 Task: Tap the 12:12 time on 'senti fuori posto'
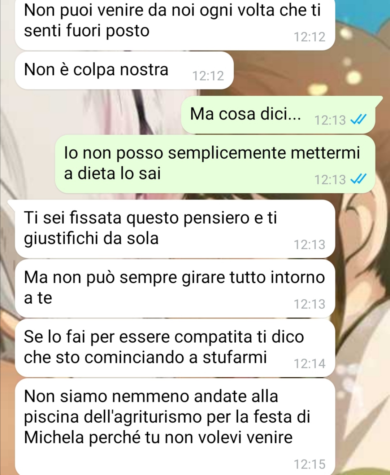click(x=309, y=37)
